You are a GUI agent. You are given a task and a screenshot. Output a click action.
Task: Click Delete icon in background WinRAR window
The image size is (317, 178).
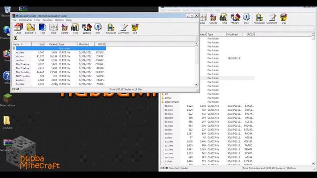213,19
